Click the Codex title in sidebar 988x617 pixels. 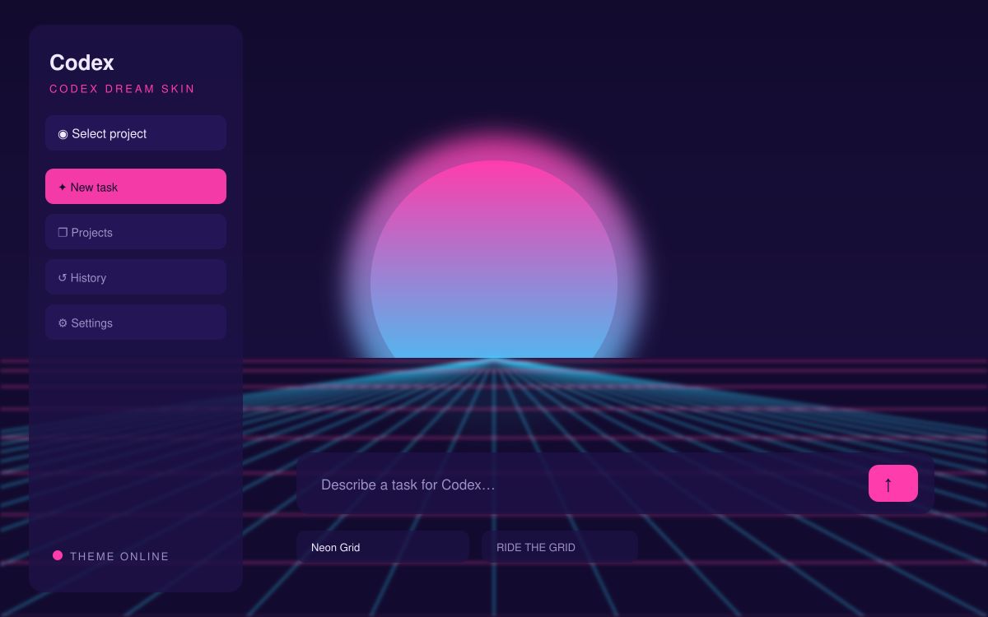click(82, 63)
